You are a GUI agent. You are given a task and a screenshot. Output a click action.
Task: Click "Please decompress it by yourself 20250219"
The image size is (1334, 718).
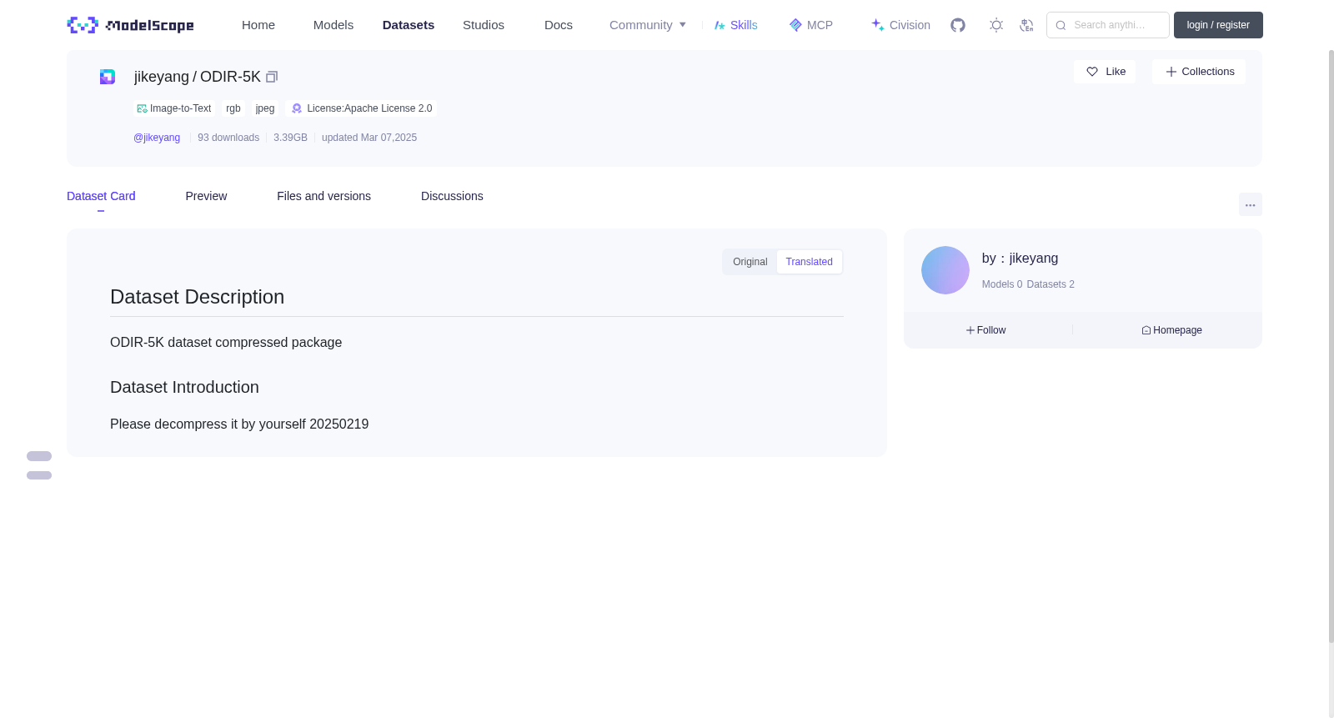(239, 424)
